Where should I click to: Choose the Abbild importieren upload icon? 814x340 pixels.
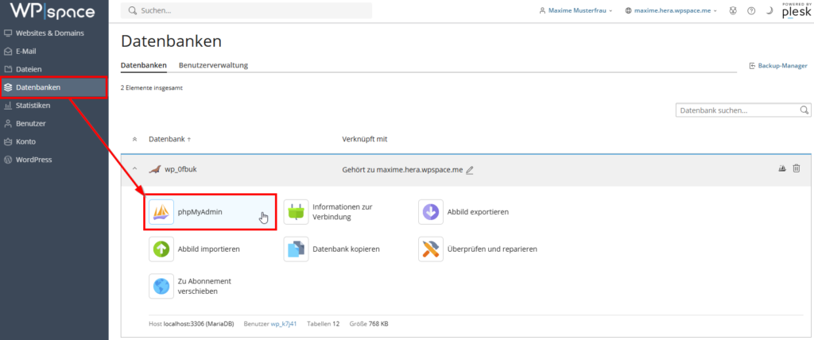pos(161,249)
